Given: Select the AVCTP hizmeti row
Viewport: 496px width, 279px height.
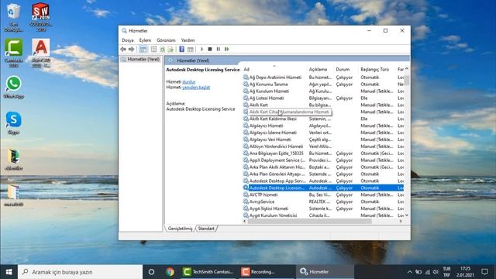Looking at the screenshot, I should tap(322, 195).
